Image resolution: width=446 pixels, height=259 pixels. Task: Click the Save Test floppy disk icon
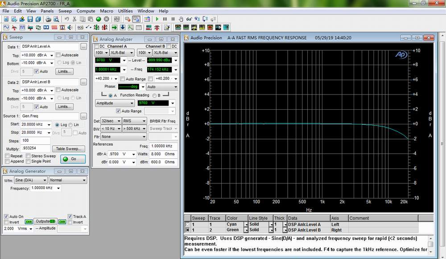coord(30,19)
